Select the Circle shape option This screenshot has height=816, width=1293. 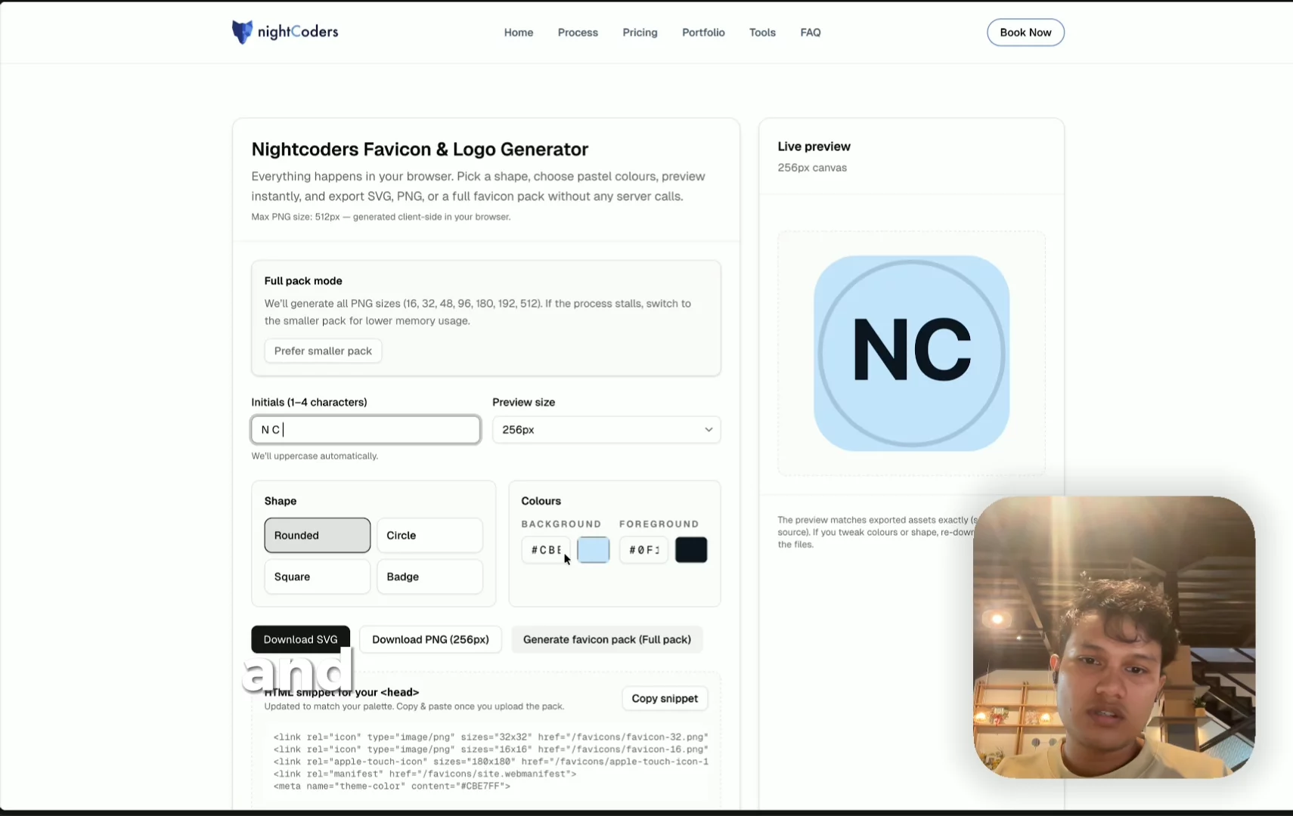click(429, 535)
